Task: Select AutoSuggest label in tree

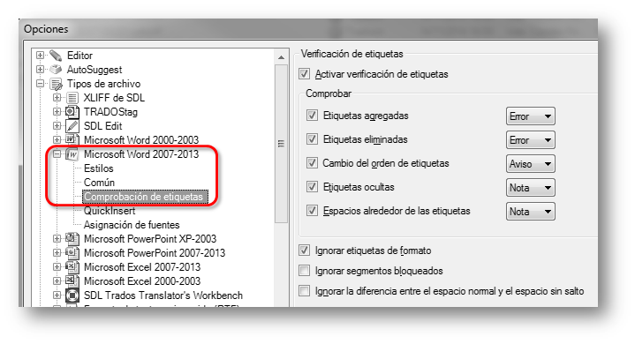Action: 94,70
